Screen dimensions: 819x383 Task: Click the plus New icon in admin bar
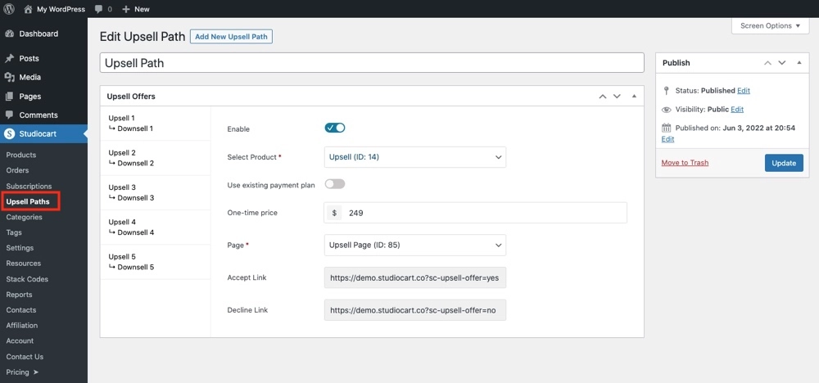coord(126,9)
